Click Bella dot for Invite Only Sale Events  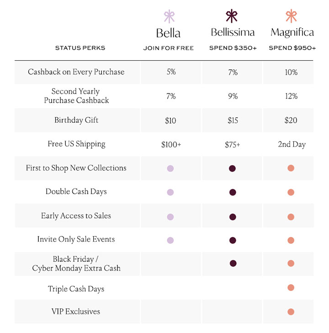(170, 240)
